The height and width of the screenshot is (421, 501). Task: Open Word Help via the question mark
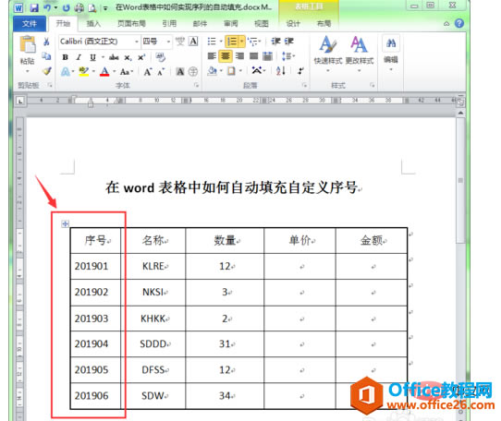459,23
